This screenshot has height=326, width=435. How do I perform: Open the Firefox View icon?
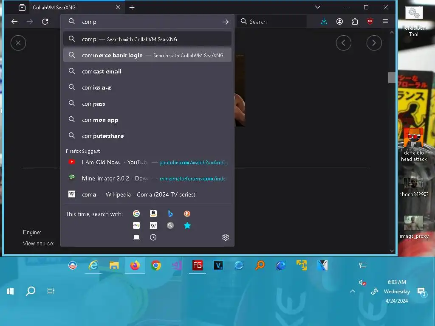coord(22,8)
